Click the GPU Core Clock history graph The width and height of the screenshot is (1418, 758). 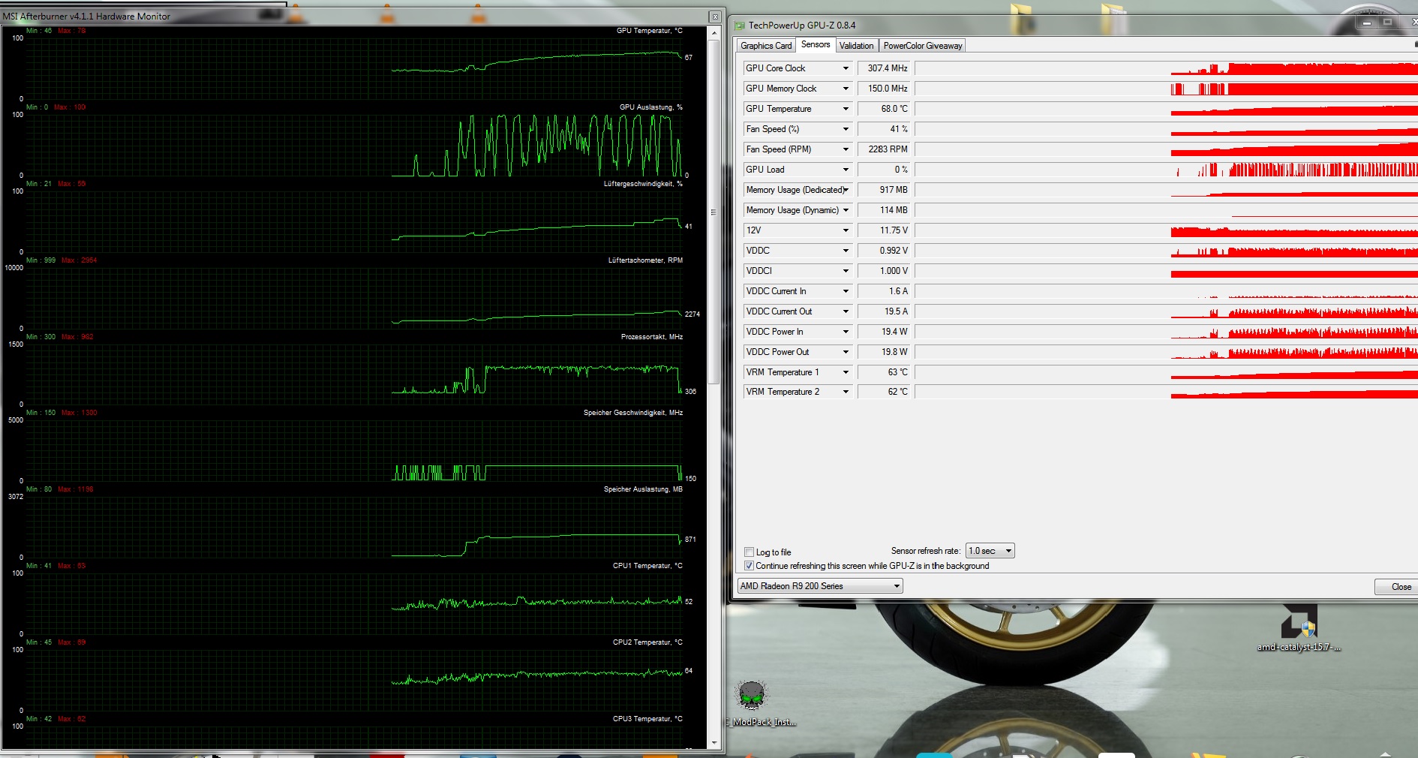[x=1167, y=68]
